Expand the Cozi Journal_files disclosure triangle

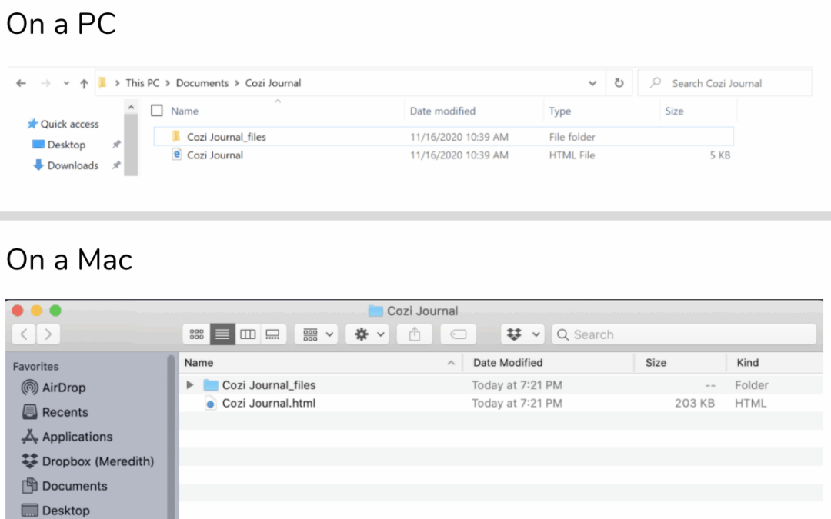point(190,385)
